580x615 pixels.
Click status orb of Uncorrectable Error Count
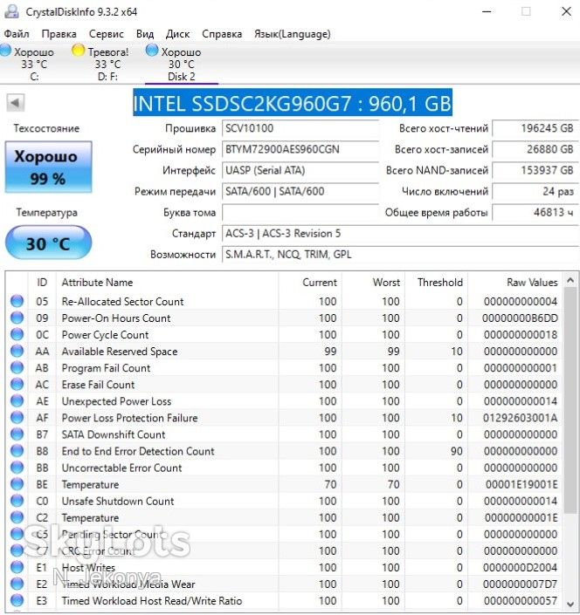pyautogui.click(x=17, y=467)
